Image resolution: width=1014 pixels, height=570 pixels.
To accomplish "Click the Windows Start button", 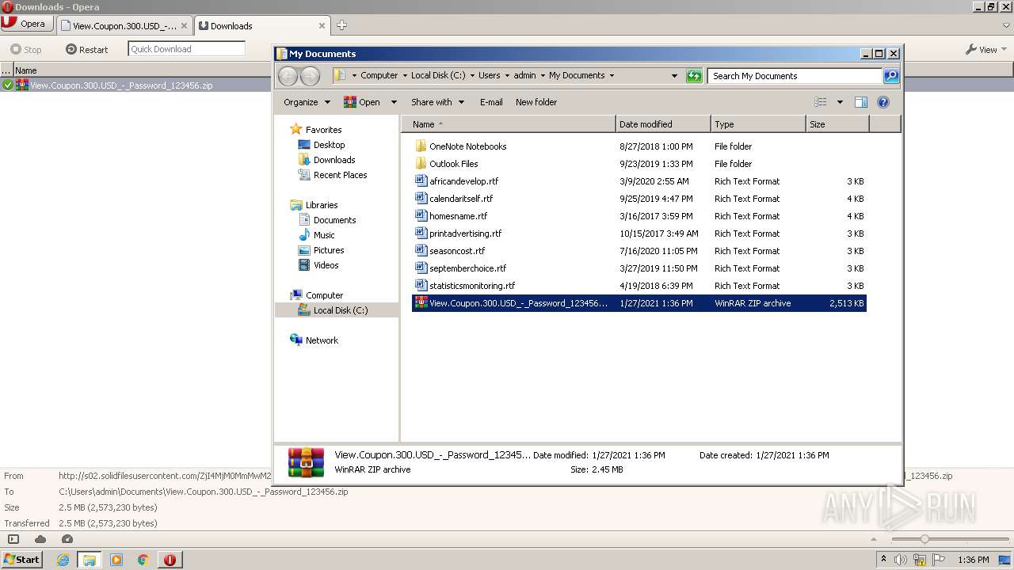I will coord(21,559).
